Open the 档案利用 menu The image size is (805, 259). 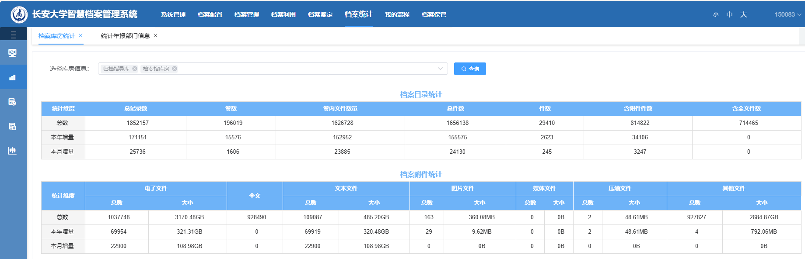(x=283, y=14)
